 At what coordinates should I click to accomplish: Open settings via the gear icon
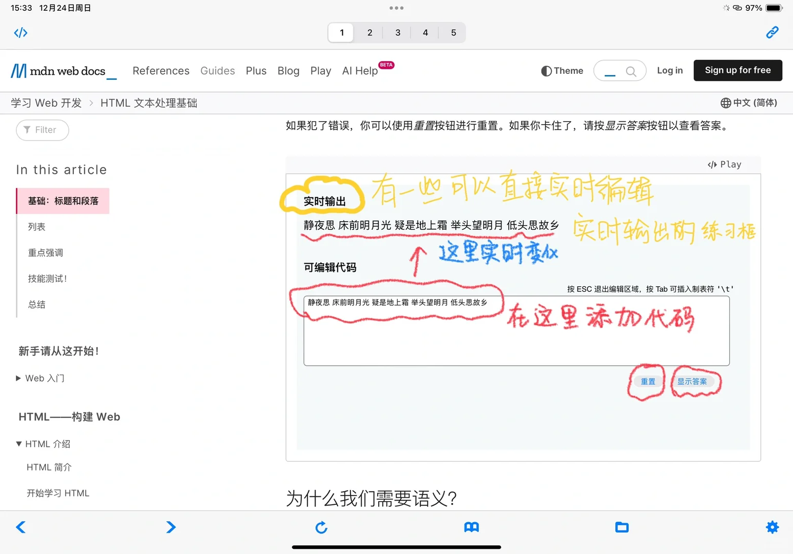click(x=772, y=527)
